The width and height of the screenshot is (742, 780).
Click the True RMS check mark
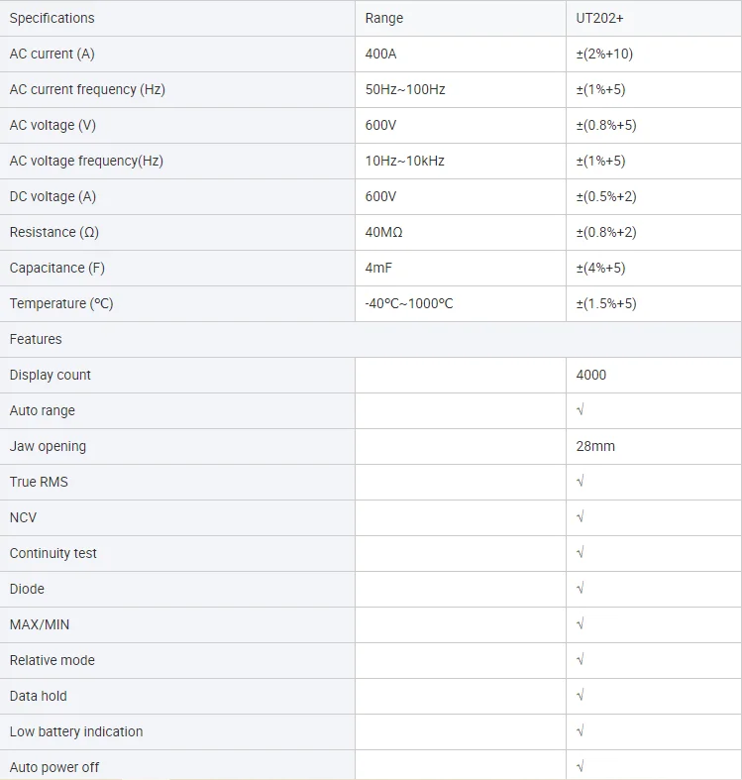point(581,482)
